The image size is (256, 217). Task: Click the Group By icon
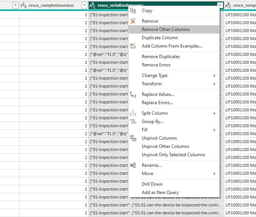133,122
